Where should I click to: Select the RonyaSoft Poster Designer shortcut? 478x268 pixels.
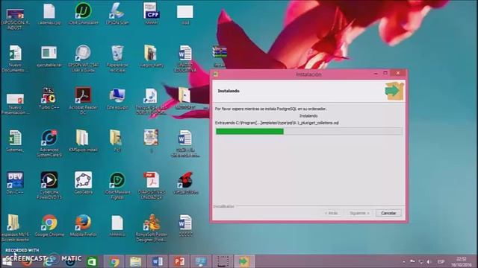tap(152, 228)
